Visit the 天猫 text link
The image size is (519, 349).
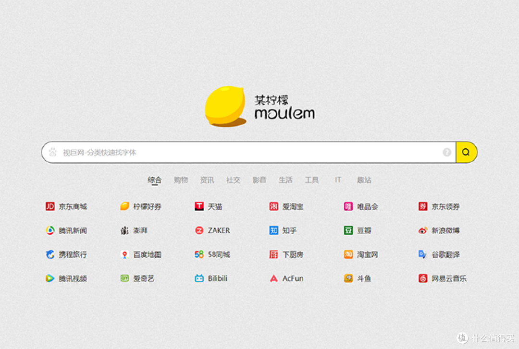215,206
